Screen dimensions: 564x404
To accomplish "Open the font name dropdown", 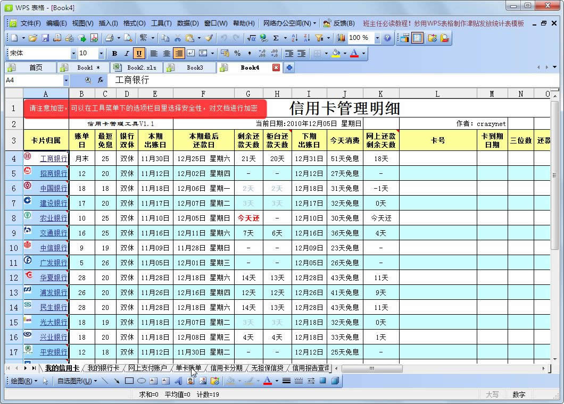I will 73,53.
